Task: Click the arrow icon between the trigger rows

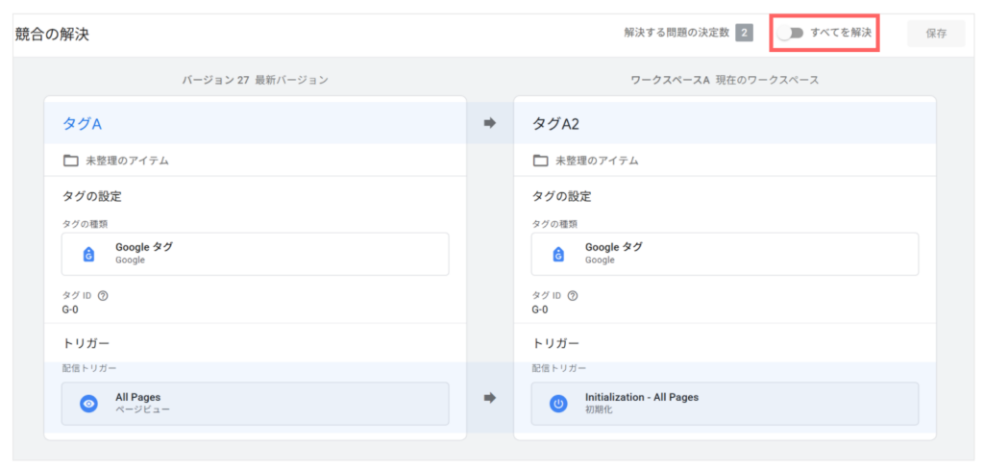Action: pos(490,398)
